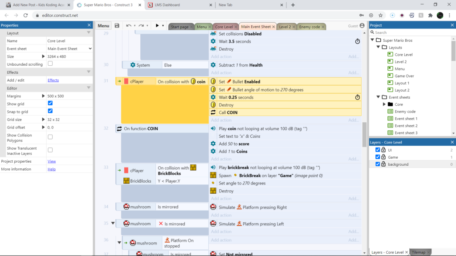
Task: Hide the UI layer with its checkbox
Action: [378, 150]
